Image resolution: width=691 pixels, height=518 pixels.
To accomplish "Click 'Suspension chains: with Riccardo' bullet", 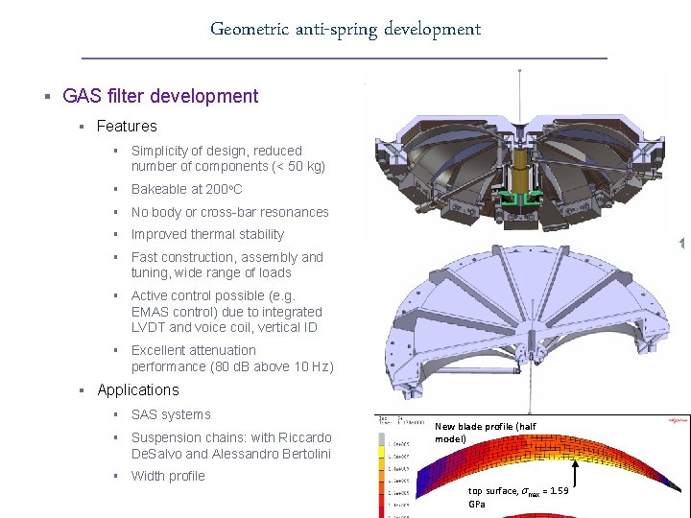I will click(x=231, y=437).
